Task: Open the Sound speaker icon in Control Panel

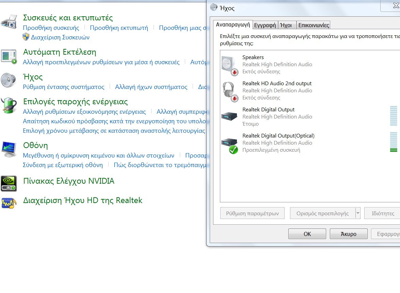Action: 8,80
